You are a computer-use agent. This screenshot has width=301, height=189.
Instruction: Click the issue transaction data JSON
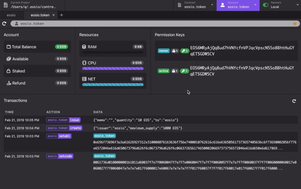136,120
